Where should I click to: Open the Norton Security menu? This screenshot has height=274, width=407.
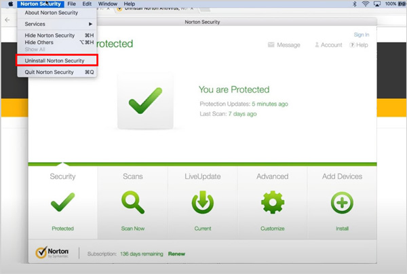click(41, 4)
